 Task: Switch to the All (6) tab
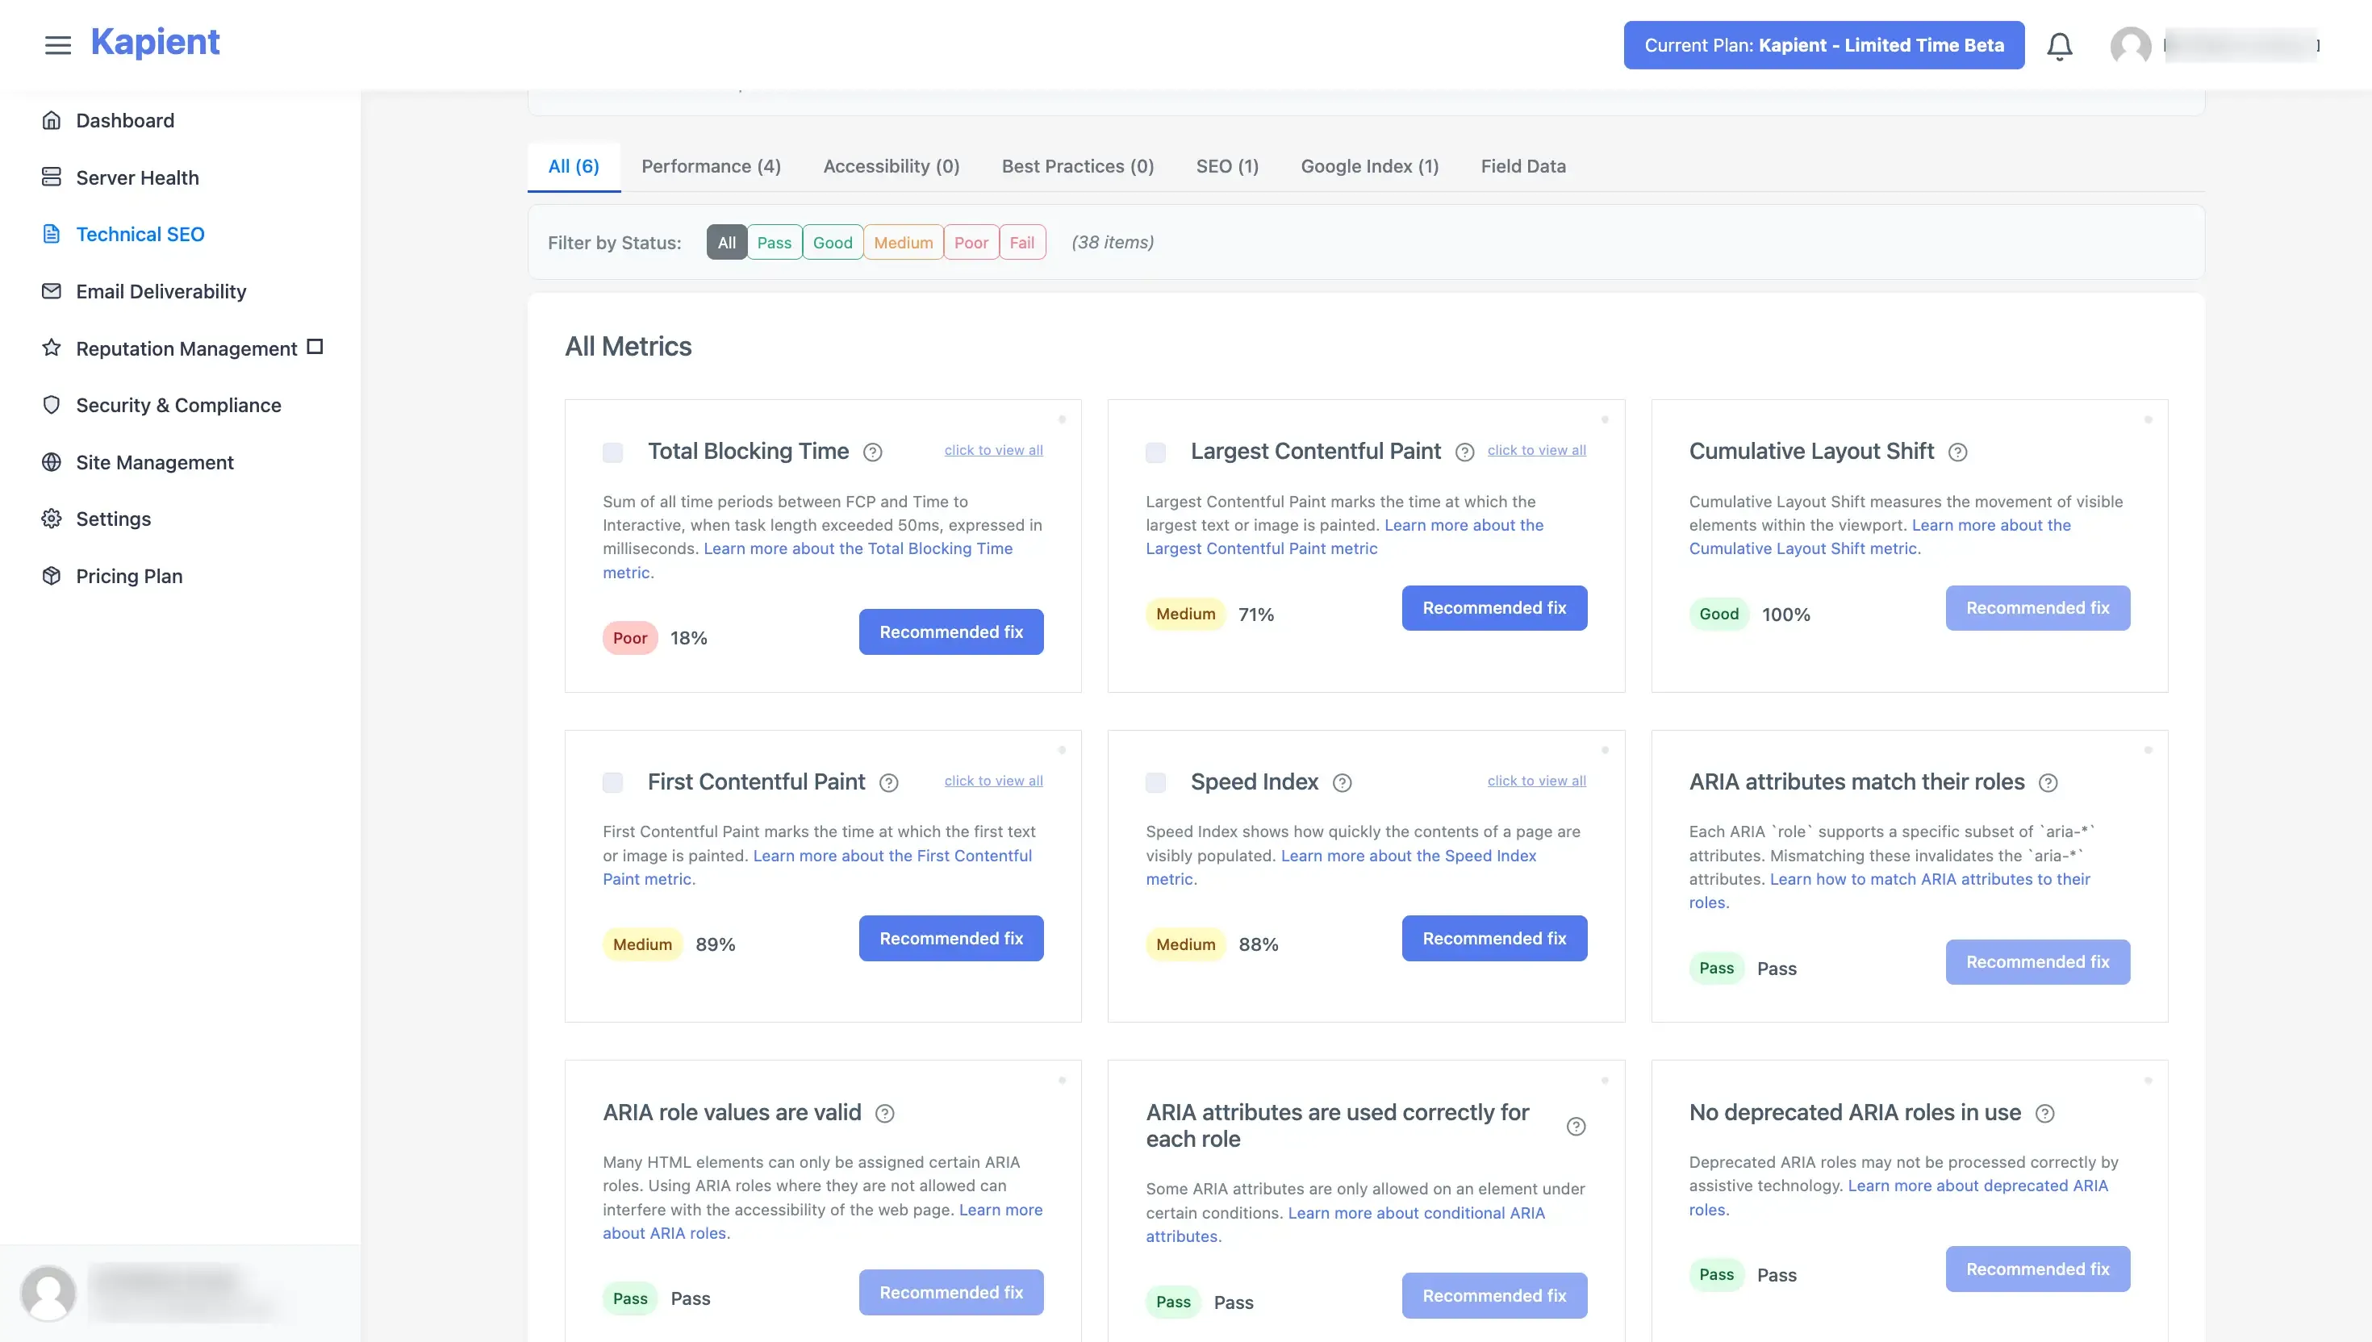click(574, 166)
